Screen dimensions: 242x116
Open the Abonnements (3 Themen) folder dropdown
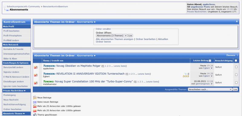tap(111, 36)
